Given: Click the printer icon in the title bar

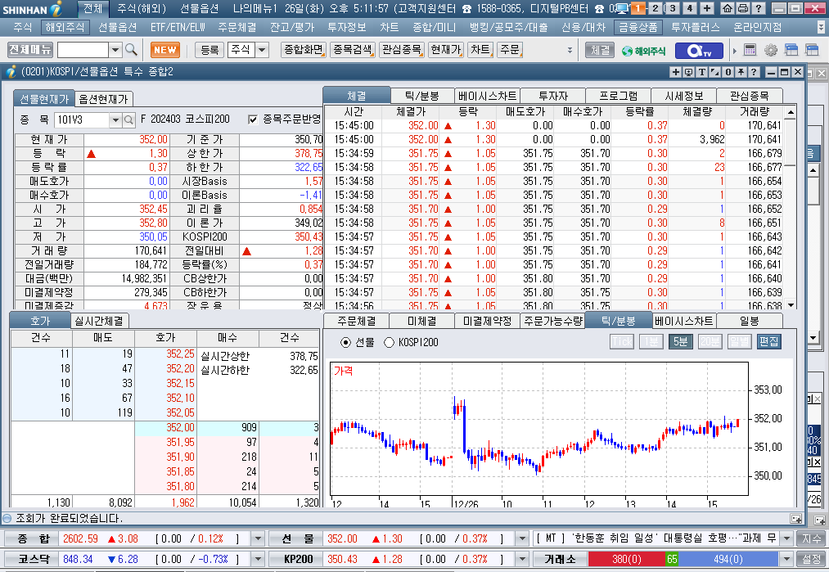Looking at the screenshot, I should (x=742, y=8).
